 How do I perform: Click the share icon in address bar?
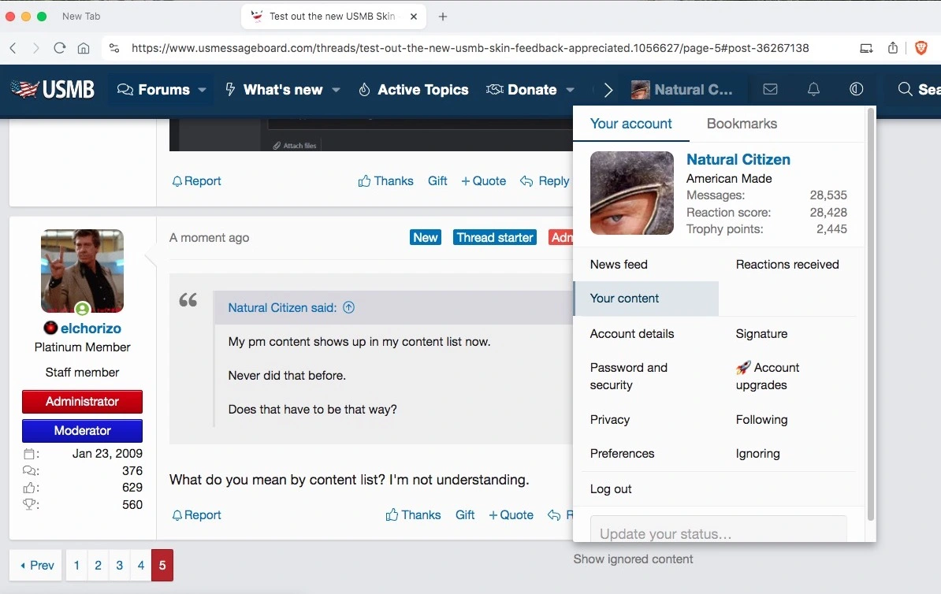[x=893, y=48]
